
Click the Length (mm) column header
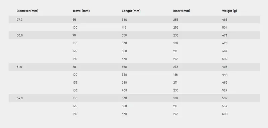(x=131, y=11)
